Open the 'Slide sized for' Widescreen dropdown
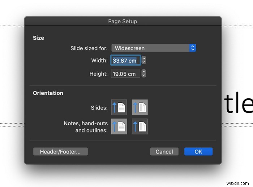 point(154,48)
